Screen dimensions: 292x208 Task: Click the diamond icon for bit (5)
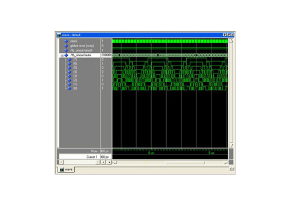[x=70, y=68]
